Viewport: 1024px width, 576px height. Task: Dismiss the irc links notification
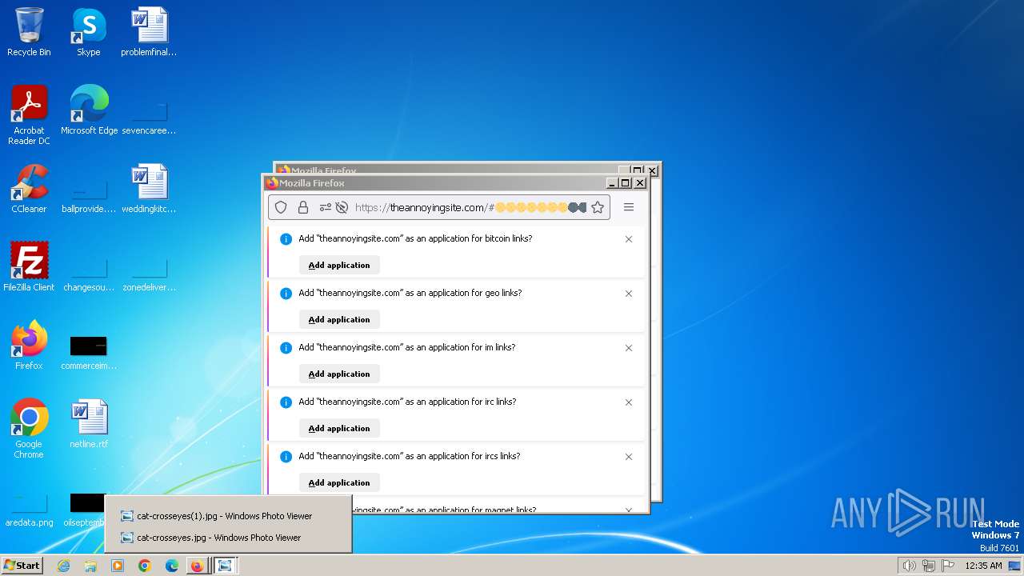[x=629, y=402]
